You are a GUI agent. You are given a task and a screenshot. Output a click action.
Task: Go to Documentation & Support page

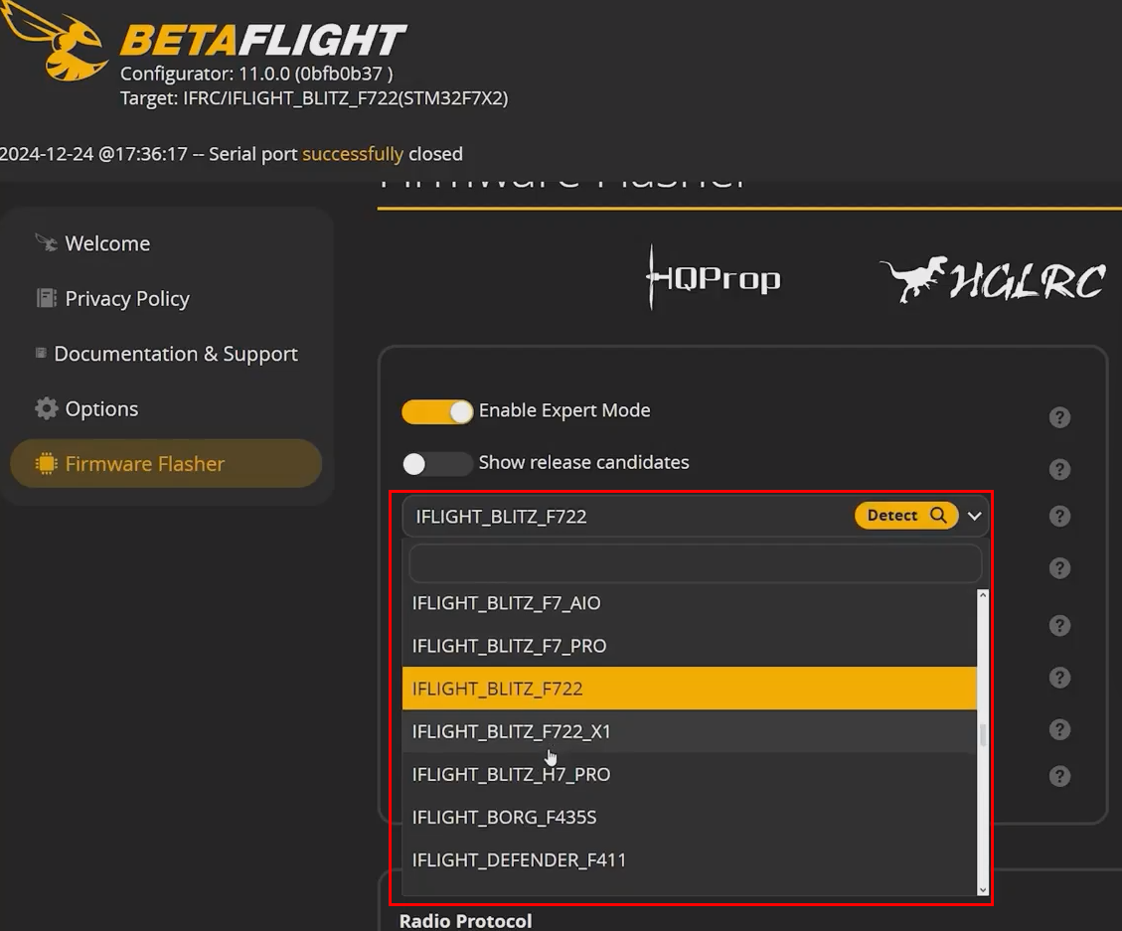175,355
